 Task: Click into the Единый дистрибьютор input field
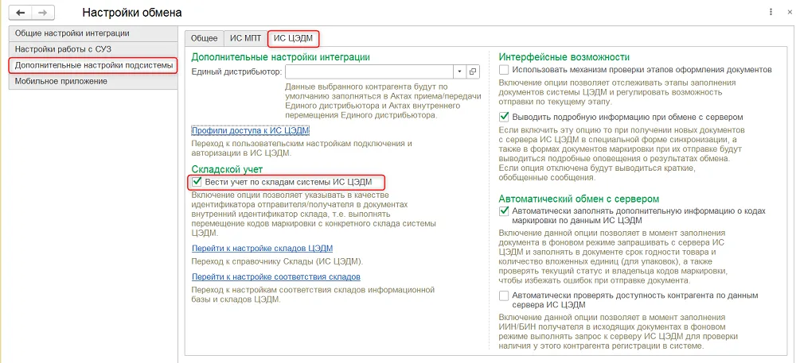pyautogui.click(x=369, y=72)
